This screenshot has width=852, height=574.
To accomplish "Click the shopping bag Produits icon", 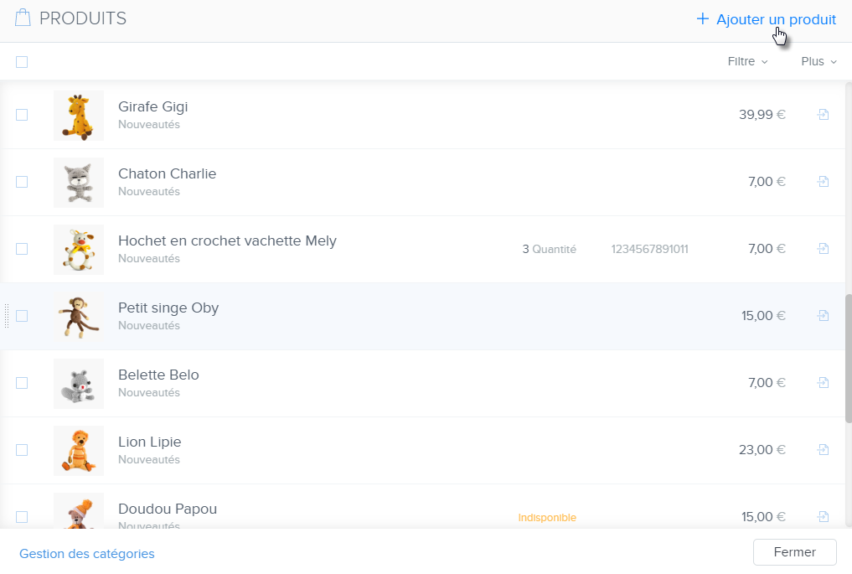I will click(23, 18).
